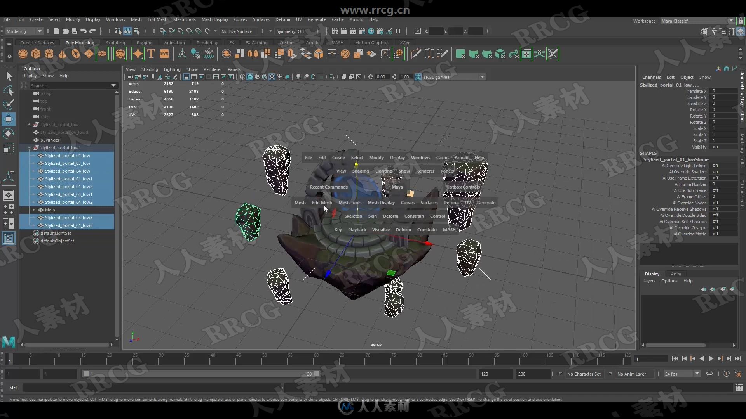The width and height of the screenshot is (746, 419).
Task: Click the Anim tab in right panel
Action: pyautogui.click(x=675, y=273)
